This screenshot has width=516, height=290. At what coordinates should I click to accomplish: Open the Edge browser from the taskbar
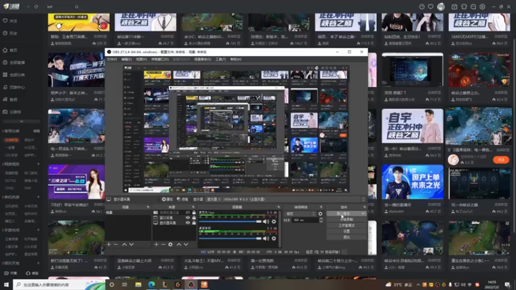click(x=152, y=284)
